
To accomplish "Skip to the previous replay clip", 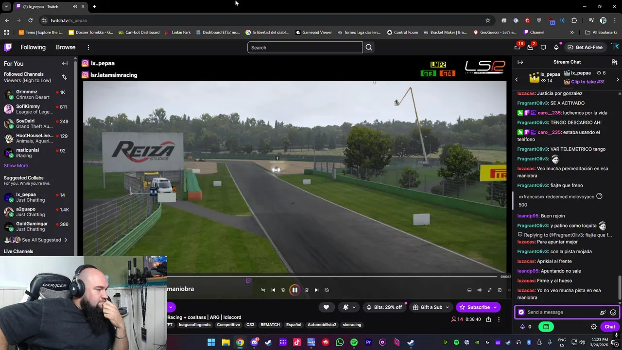I will click(273, 290).
